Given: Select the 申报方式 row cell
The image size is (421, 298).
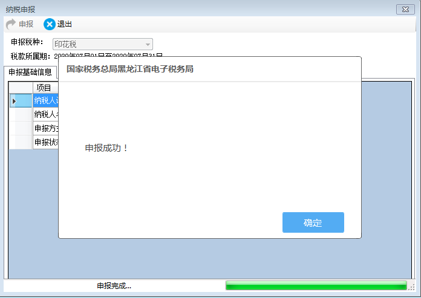Looking at the screenshot, I should (45, 128).
